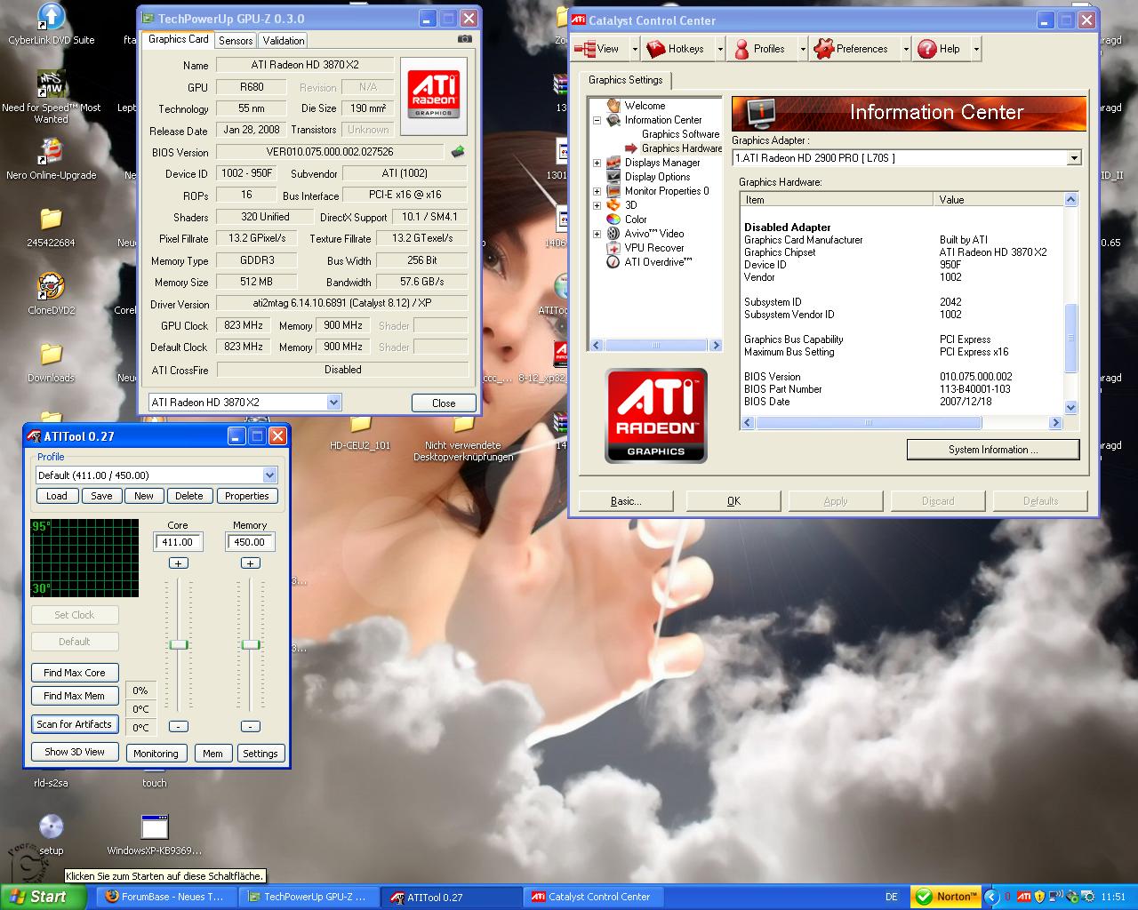Click Basic button in Catalyst
The height and width of the screenshot is (910, 1138).
[x=626, y=501]
